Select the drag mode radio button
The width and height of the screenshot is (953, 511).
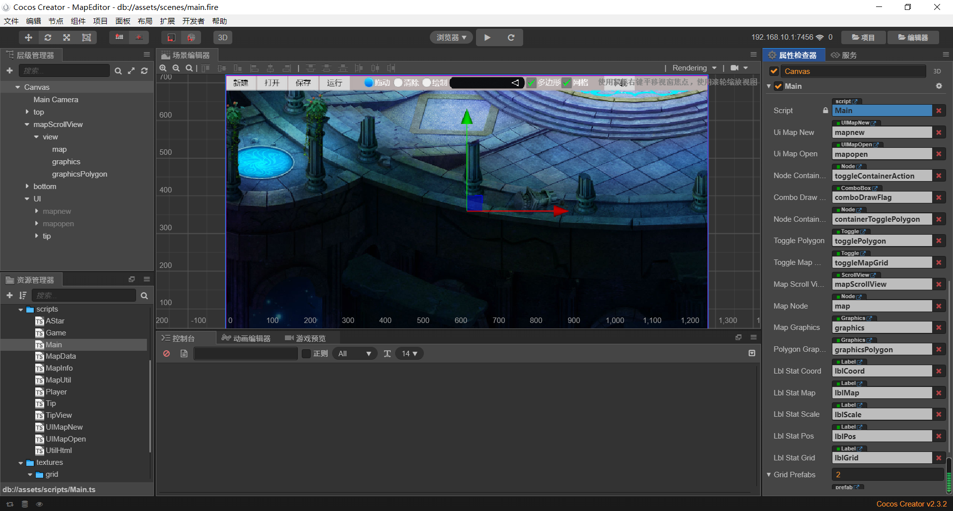click(x=369, y=83)
